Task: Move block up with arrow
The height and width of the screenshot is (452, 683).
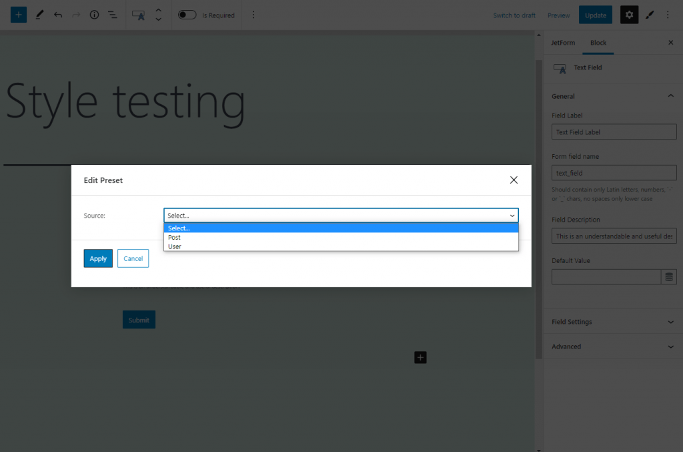Action: [x=159, y=11]
